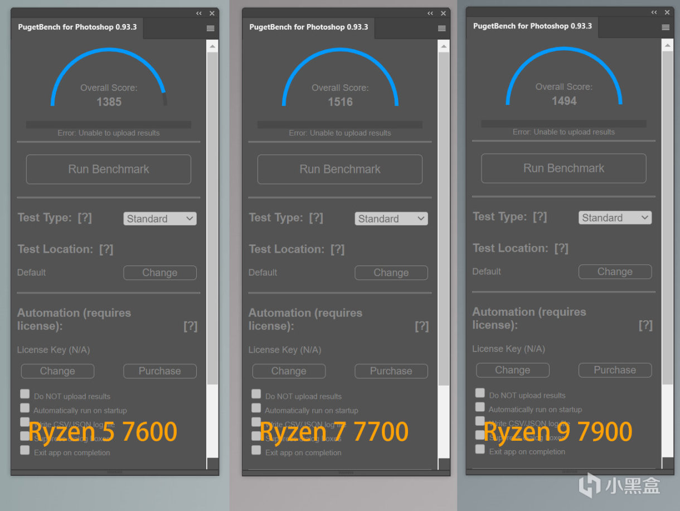The height and width of the screenshot is (511, 680).
Task: Change license key in Ryzen 5 7600 panel
Action: [57, 371]
